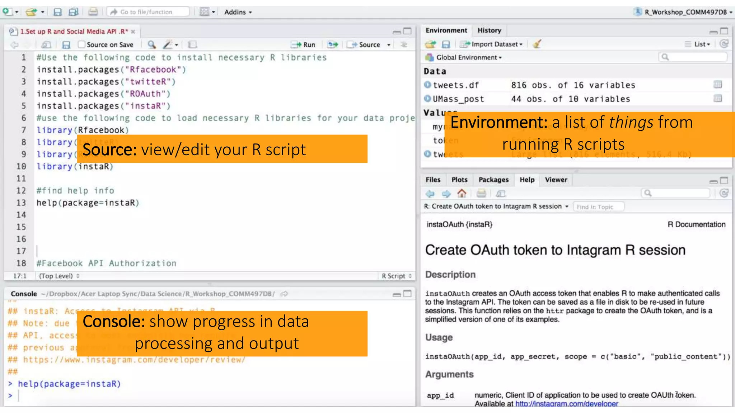Switch to the Environment tab
The width and height of the screenshot is (735, 413).
[x=446, y=30]
